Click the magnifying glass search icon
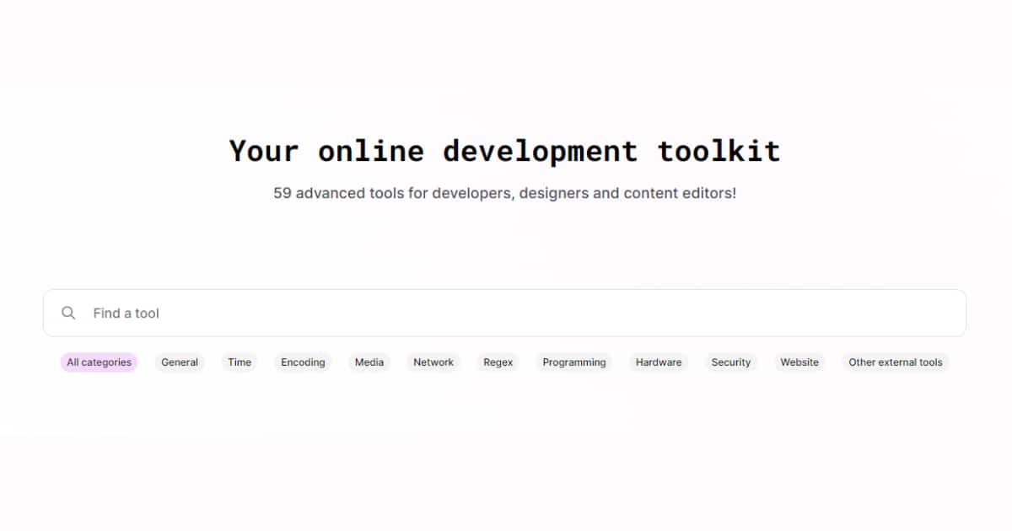The width and height of the screenshot is (1012, 531). 68,313
